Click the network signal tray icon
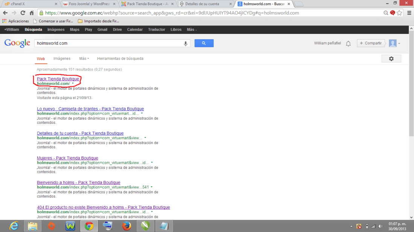This screenshot has width=414, height=232. [x=373, y=226]
